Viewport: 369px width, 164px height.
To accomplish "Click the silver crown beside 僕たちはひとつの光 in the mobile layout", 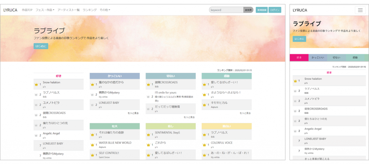I will (295, 121).
